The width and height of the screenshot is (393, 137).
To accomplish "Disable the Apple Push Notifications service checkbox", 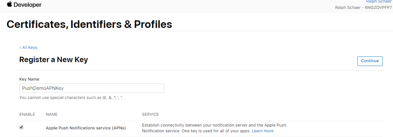I will pos(21,127).
